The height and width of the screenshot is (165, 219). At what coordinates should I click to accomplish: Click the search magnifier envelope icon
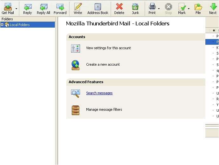[76, 93]
